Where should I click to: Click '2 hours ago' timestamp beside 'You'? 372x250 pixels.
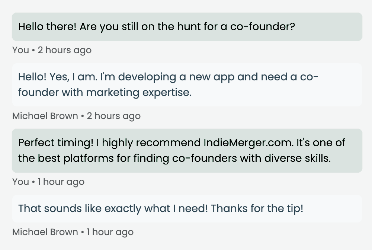point(64,50)
